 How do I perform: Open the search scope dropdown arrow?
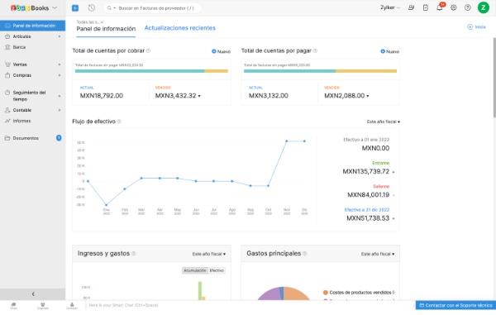click(x=115, y=8)
